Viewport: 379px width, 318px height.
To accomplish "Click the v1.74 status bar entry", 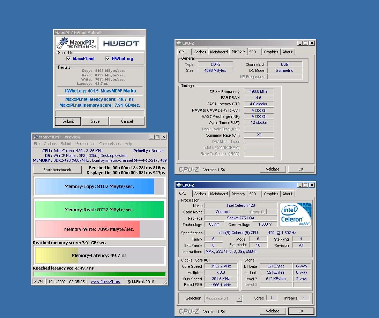I will [x=38, y=281].
